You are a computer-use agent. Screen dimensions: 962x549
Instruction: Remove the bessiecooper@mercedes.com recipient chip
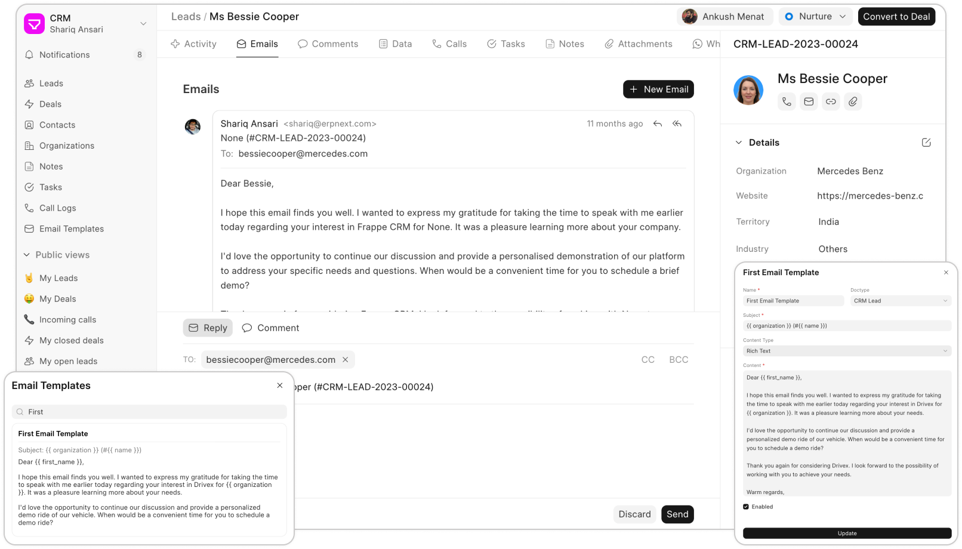(x=345, y=360)
